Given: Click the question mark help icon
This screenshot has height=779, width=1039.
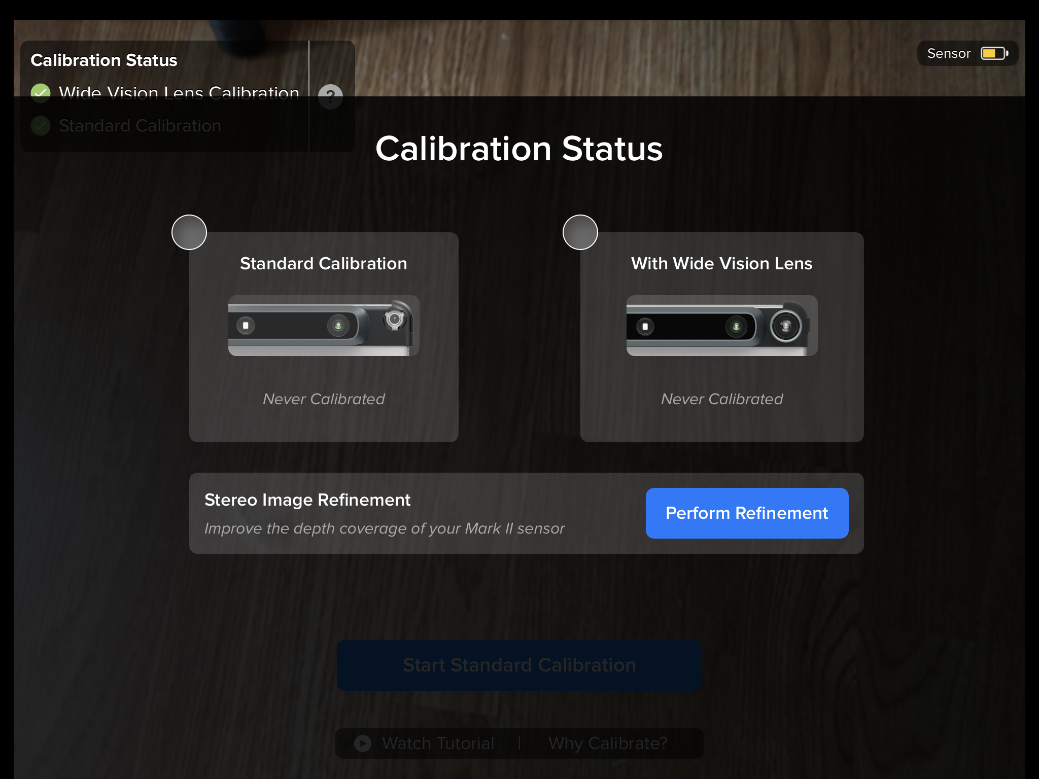Looking at the screenshot, I should 330,96.
